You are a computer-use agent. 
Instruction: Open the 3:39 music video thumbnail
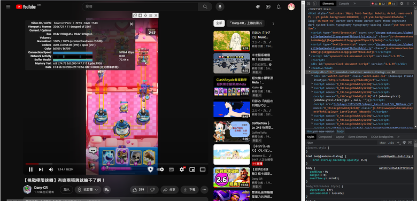pyautogui.click(x=231, y=41)
